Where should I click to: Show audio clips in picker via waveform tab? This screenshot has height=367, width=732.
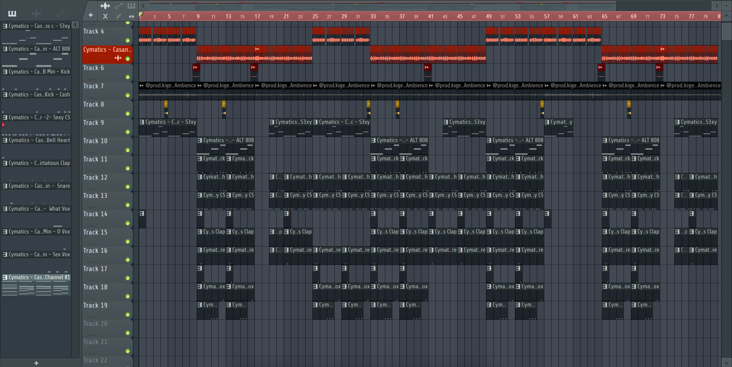point(36,13)
